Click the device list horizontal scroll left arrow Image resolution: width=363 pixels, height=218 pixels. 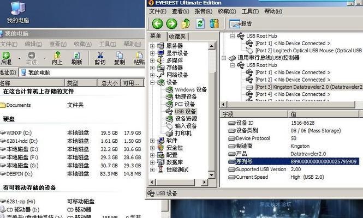223,105
